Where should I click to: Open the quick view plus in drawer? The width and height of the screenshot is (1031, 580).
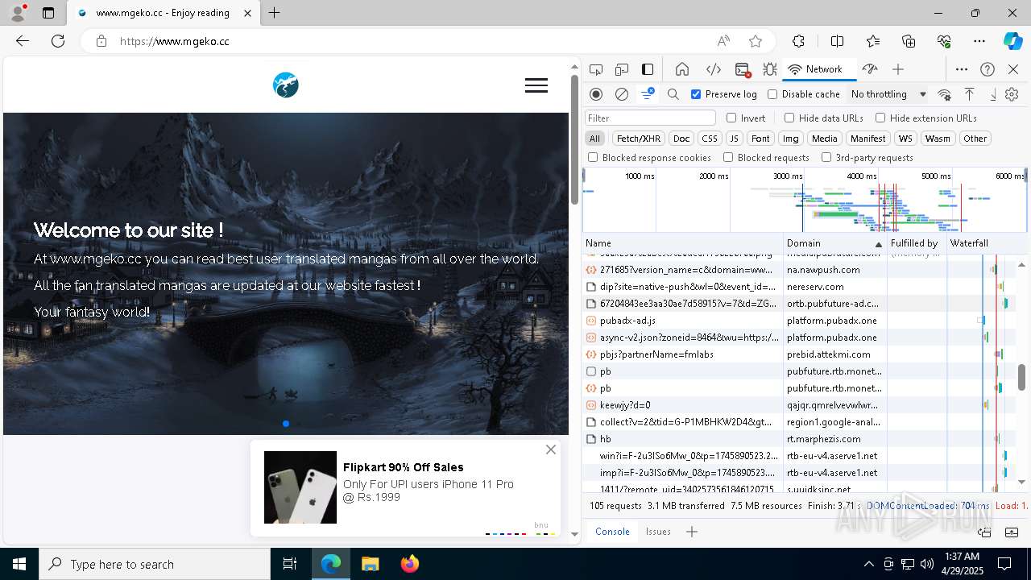click(692, 532)
